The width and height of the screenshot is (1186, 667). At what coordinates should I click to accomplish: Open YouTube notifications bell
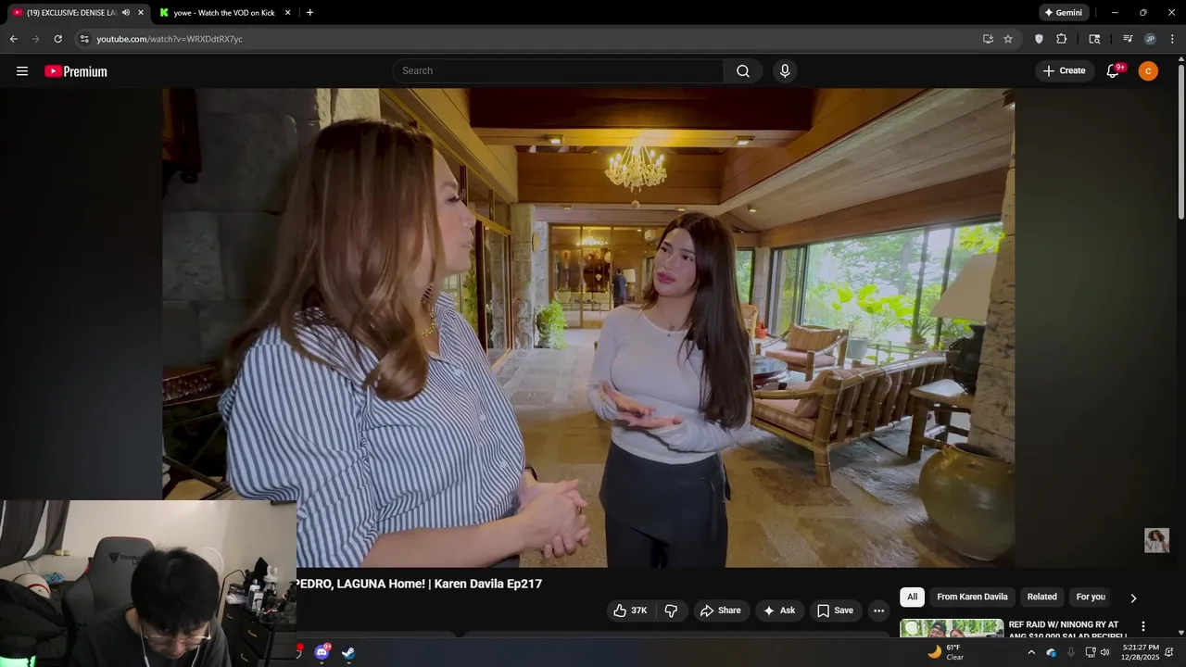click(1114, 71)
